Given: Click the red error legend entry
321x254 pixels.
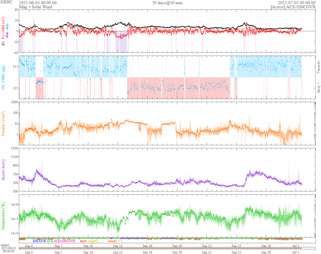Looking at the screenshot, I should (83, 241).
